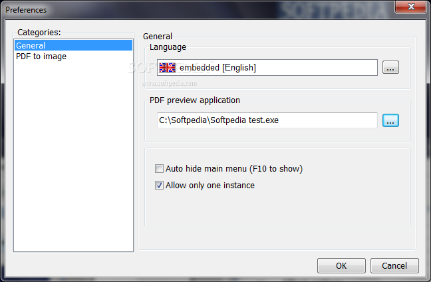Confirm preferences with OK
The width and height of the screenshot is (431, 282).
point(341,265)
